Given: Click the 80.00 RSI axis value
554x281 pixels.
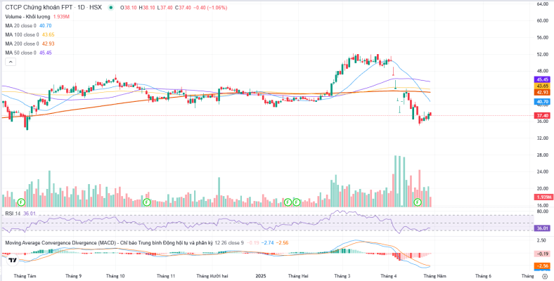Looking at the screenshot, I should tap(542, 211).
